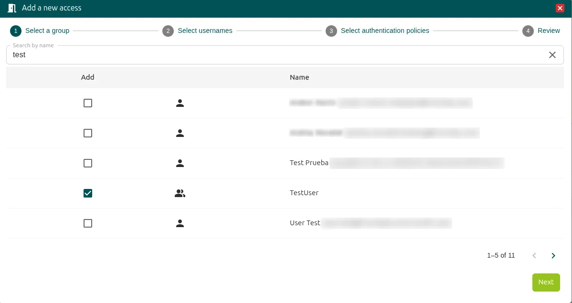
Task: Go to the next page of results
Action: click(553, 256)
